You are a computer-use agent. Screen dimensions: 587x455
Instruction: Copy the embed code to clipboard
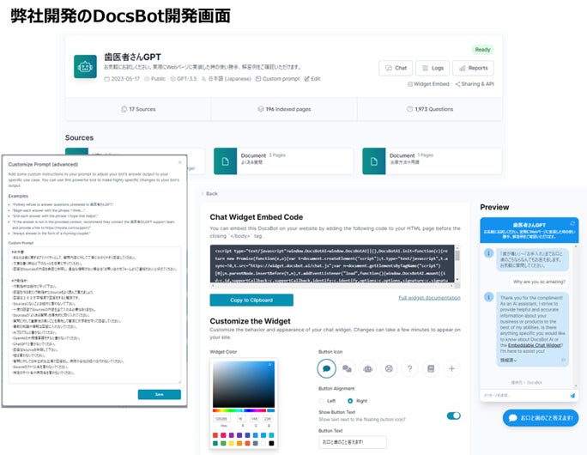pos(251,300)
